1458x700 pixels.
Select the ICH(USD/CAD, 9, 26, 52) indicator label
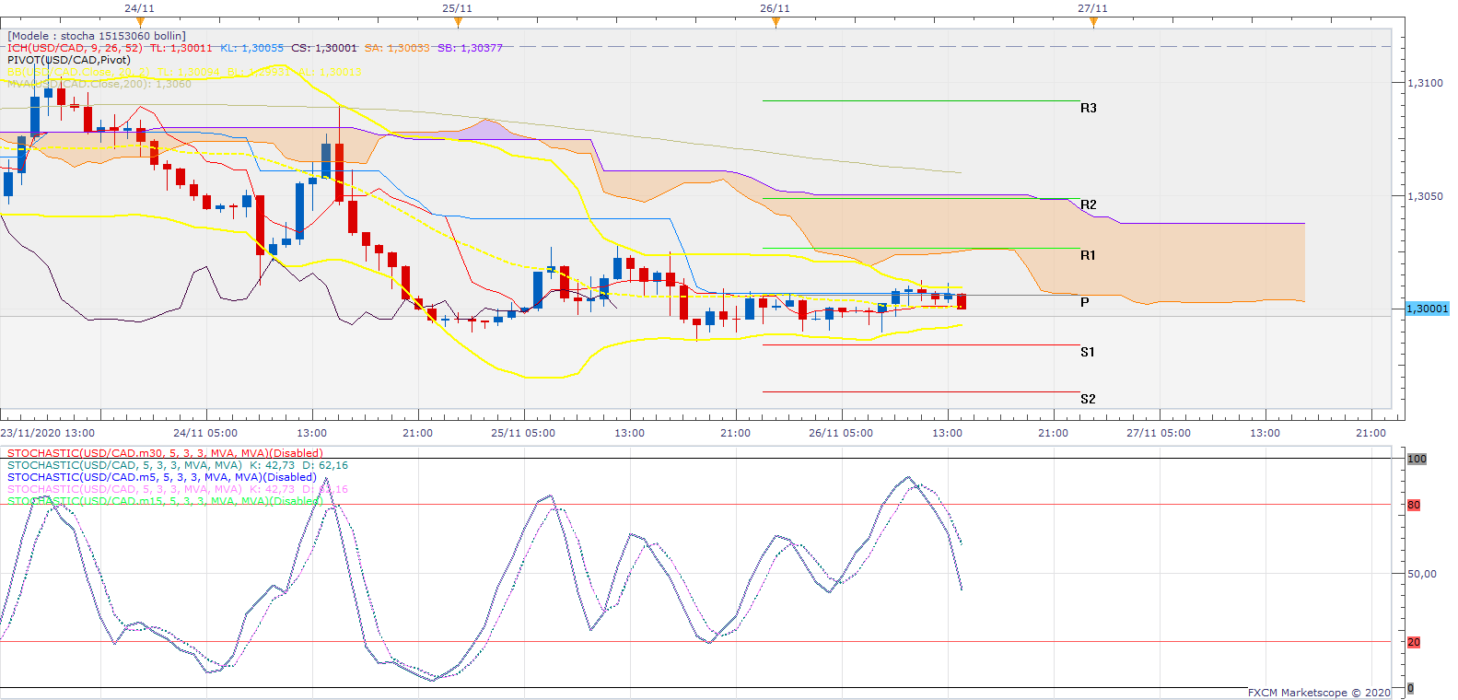(x=76, y=48)
